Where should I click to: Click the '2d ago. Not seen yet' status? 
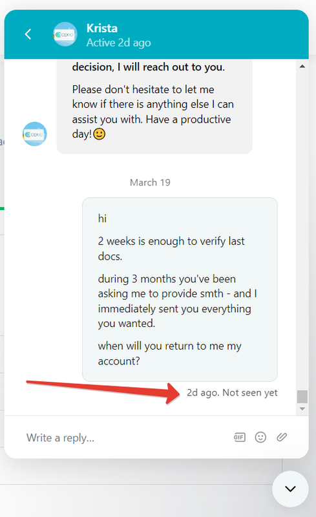(232, 393)
